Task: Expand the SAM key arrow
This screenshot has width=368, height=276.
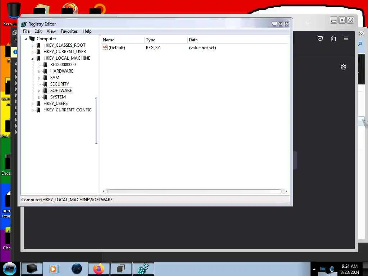Action: click(39, 78)
